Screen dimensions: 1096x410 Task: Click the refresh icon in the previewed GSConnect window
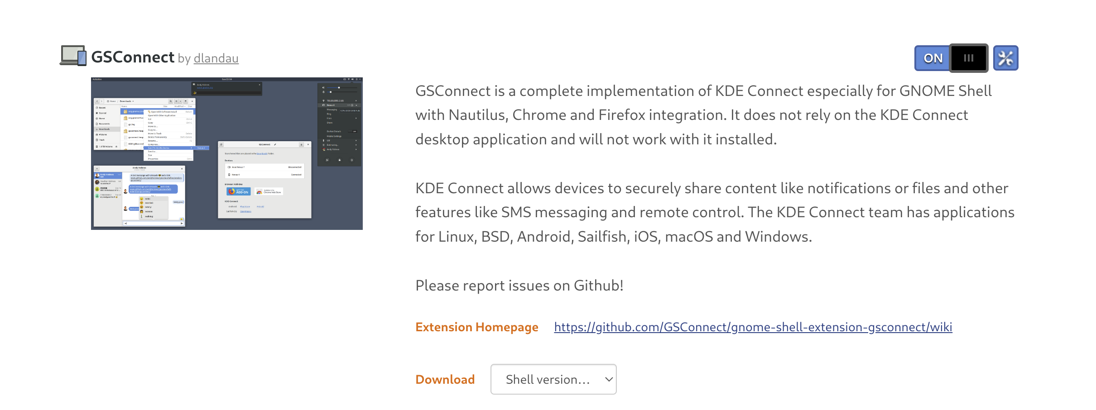coord(221,144)
